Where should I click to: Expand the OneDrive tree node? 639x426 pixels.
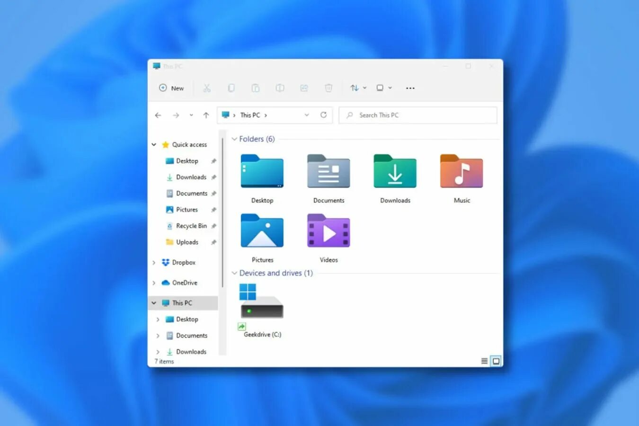(154, 283)
